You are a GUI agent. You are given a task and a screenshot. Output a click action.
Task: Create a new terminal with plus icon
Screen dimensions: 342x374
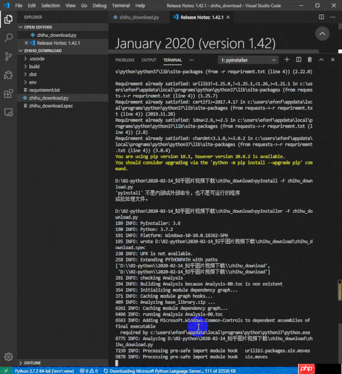[287, 59]
